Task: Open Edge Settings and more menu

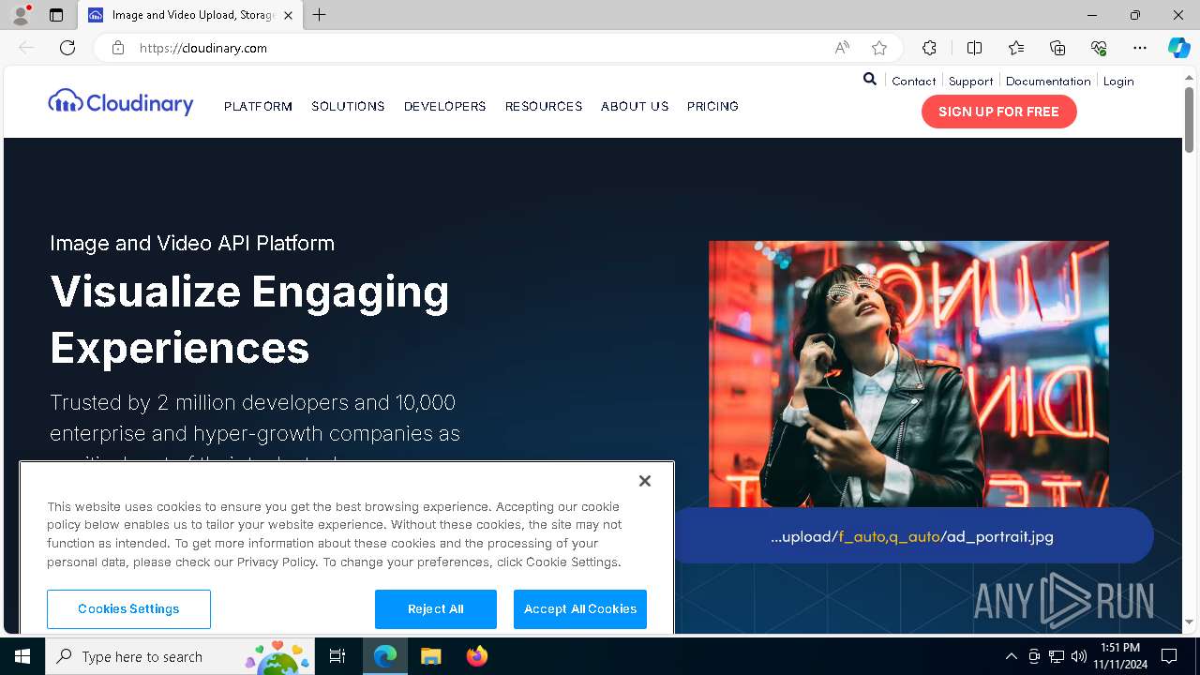Action: (x=1140, y=48)
